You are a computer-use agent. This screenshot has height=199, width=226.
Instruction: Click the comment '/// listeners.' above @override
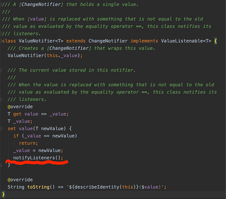[27, 99]
